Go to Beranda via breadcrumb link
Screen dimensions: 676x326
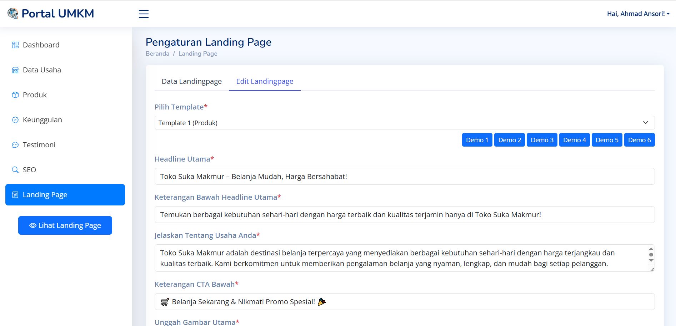click(157, 54)
